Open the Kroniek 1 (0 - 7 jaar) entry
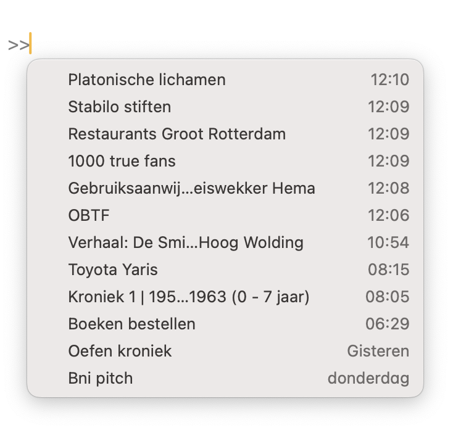453x433 pixels. coord(189,297)
